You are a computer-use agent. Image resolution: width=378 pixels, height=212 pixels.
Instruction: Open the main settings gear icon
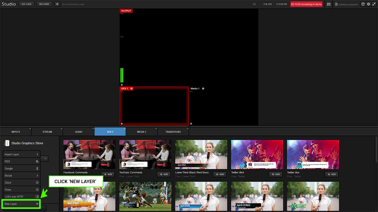tap(369, 4)
